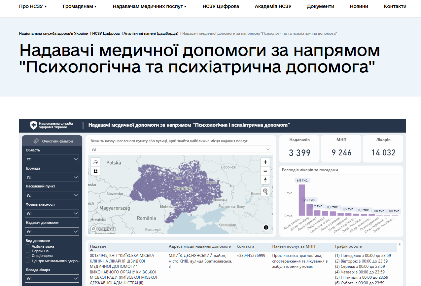
Task: Click phone number +380445276999
Action: click(251, 256)
